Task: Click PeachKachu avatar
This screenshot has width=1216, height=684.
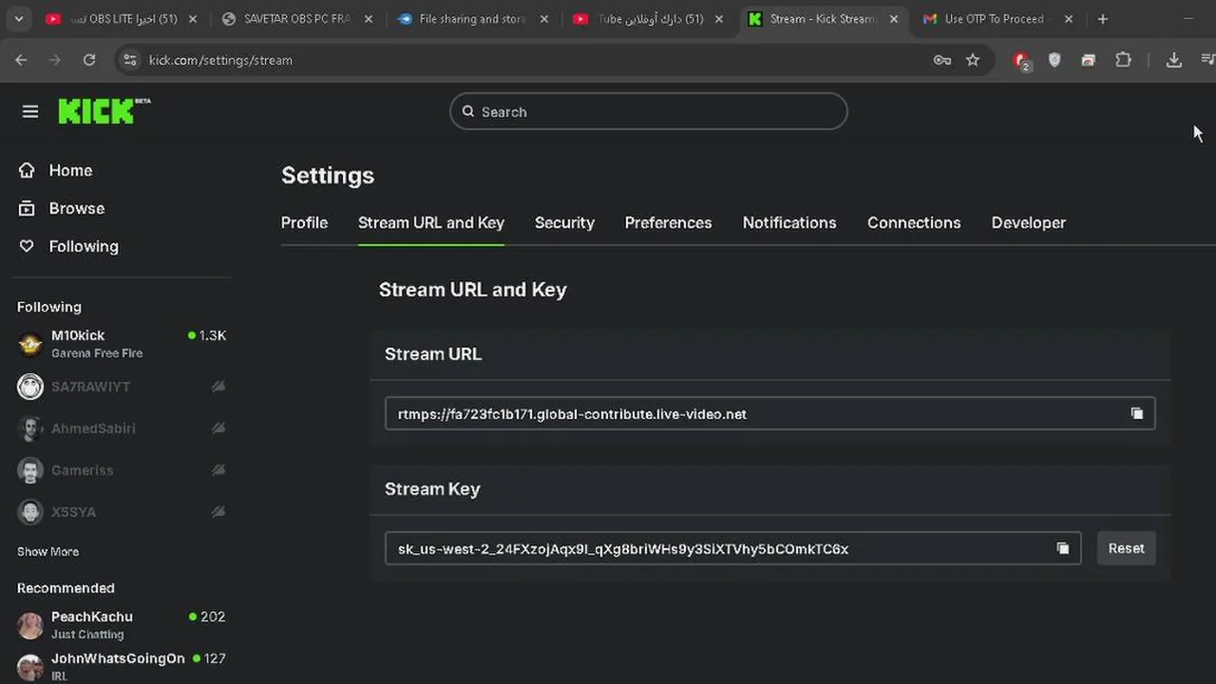Action: [30, 625]
